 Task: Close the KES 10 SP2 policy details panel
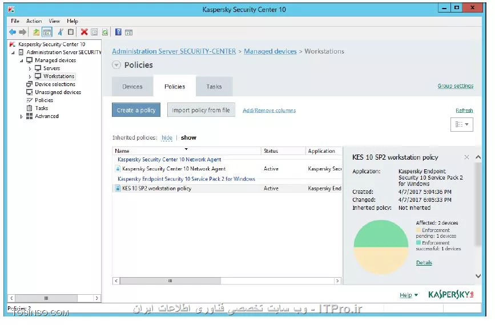466,157
